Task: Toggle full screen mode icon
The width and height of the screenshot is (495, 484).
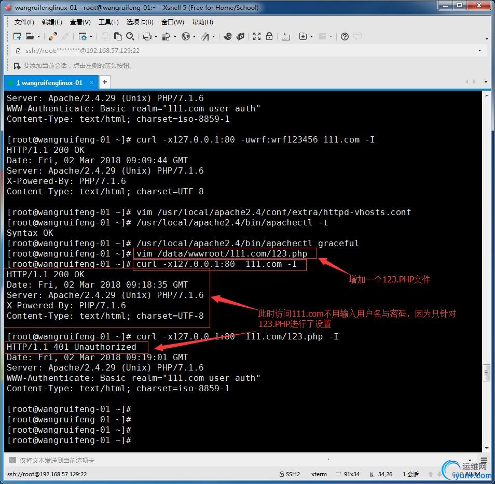Action: tap(257, 37)
